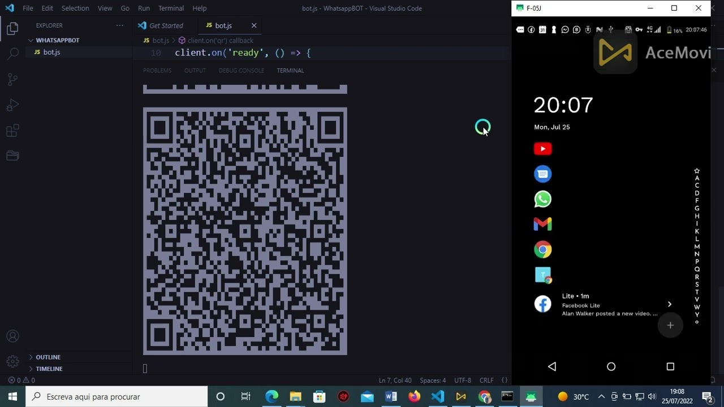The width and height of the screenshot is (724, 407).
Task: Open the Extensions view
Action: pos(12,131)
